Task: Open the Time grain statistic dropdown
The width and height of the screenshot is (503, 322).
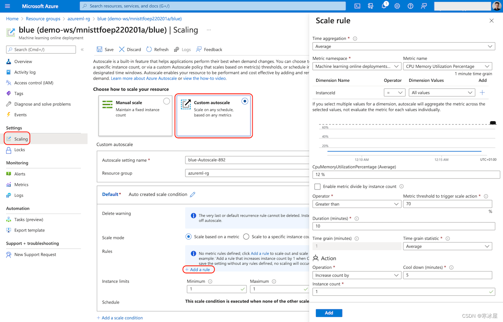Action: (x=448, y=246)
